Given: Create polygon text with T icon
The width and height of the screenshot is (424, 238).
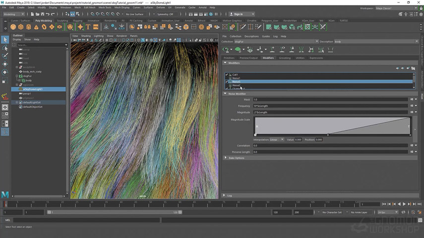Looking at the screenshot, I should point(88,27).
